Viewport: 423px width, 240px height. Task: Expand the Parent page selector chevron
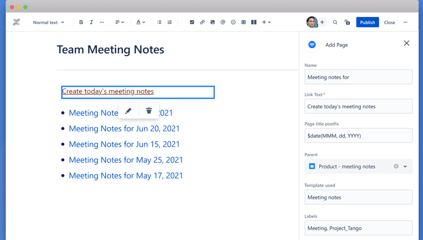405,166
